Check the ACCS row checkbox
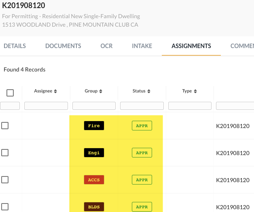Image resolution: width=254 pixels, height=212 pixels. click(5, 180)
